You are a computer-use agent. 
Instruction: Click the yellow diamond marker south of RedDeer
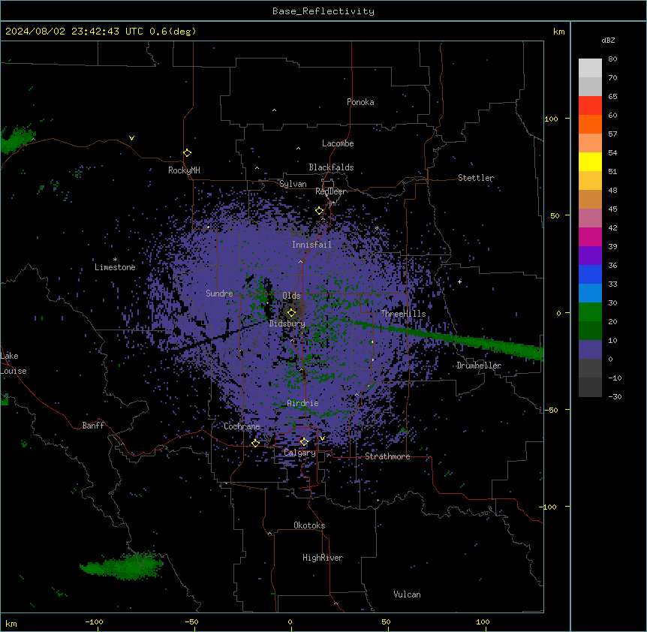tap(320, 211)
